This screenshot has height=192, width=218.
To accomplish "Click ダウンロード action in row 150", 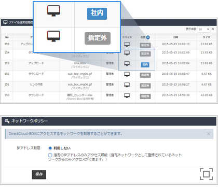I will 36,95.
